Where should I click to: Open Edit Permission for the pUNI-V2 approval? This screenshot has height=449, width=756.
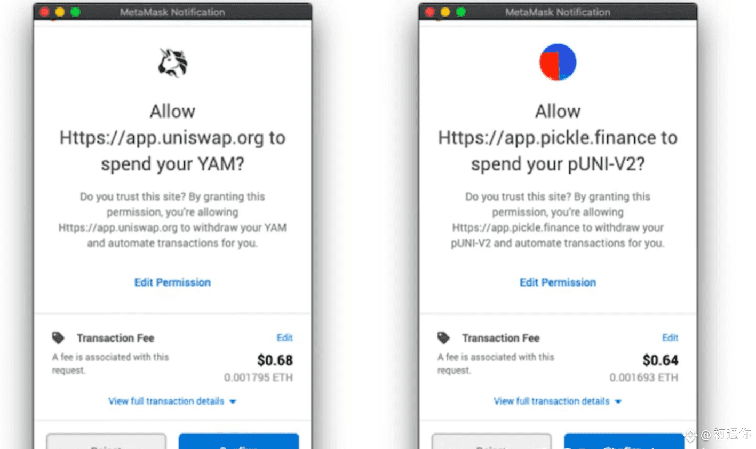(558, 282)
